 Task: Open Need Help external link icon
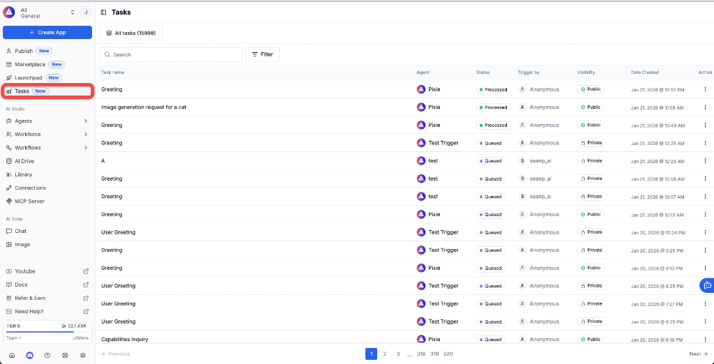86,312
